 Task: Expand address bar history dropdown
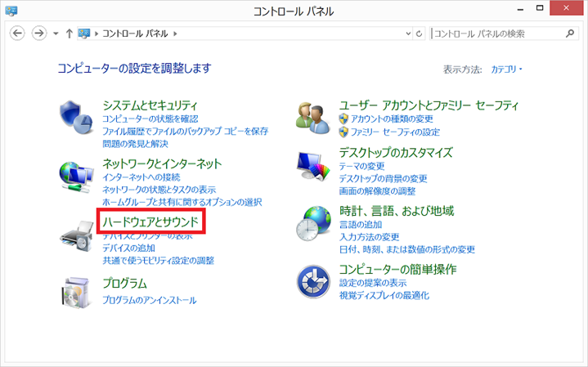[408, 34]
